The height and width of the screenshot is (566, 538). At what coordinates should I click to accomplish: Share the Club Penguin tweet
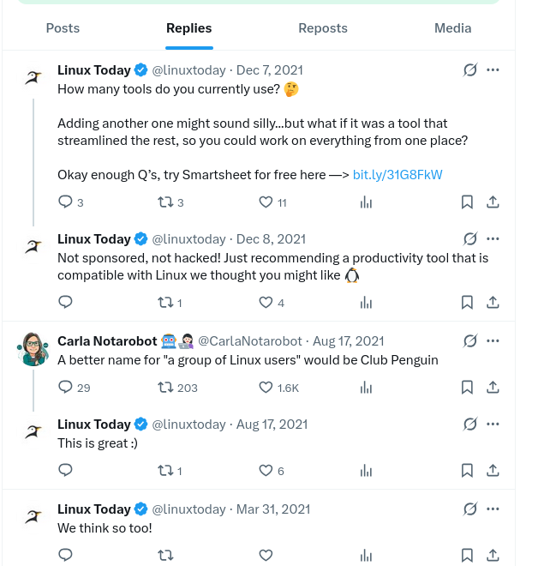click(x=493, y=388)
